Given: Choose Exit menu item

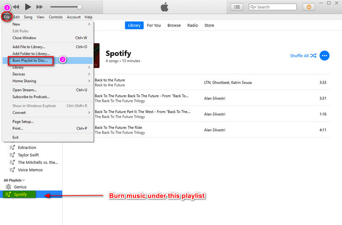Looking at the screenshot, I should tap(47, 137).
